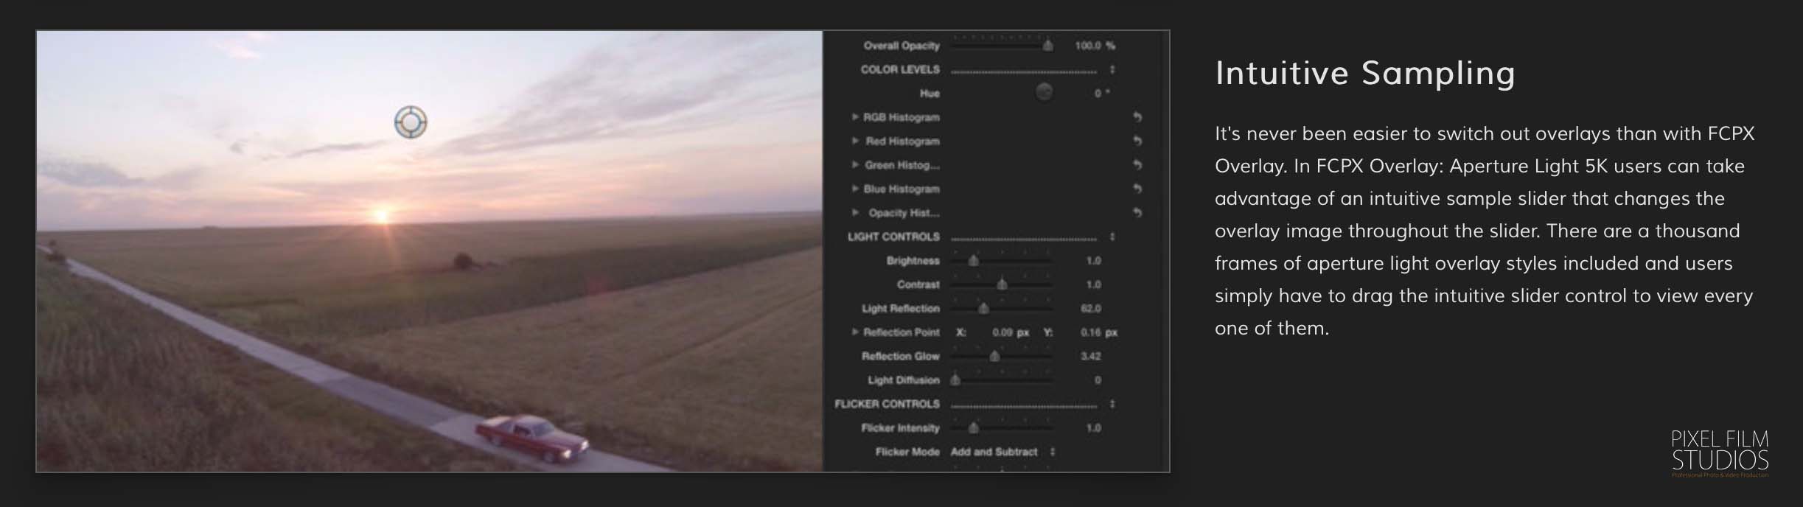This screenshot has width=1803, height=507.
Task: Click the sunset viewer preview image
Action: (x=429, y=251)
